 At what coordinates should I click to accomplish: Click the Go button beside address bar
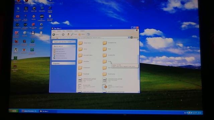[134, 37]
